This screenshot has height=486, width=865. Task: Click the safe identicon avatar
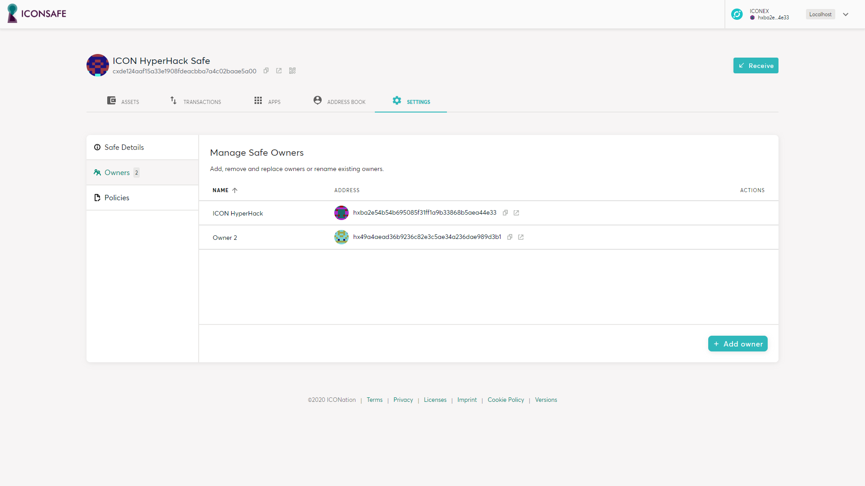tap(98, 65)
